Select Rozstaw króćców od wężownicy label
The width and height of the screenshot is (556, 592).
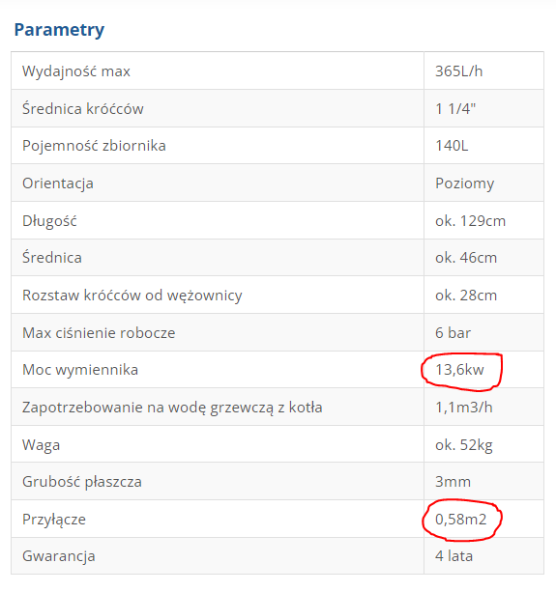pos(132,296)
